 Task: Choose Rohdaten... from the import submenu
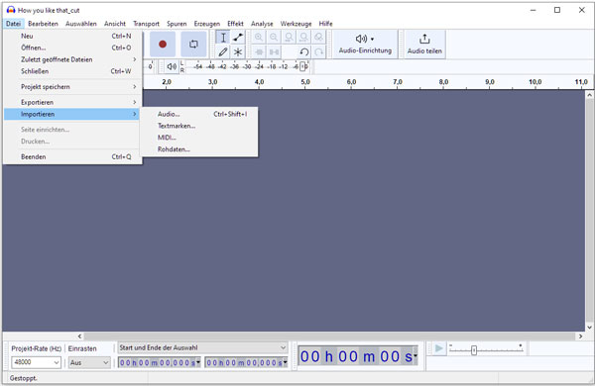click(x=199, y=149)
